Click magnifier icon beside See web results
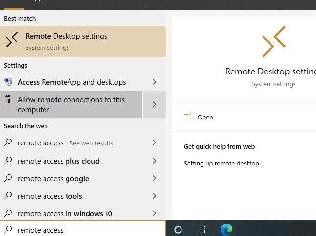Image resolution: width=316 pixels, height=236 pixels. click(8, 142)
